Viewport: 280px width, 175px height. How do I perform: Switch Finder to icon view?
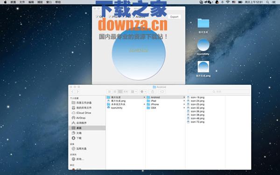click(x=110, y=91)
